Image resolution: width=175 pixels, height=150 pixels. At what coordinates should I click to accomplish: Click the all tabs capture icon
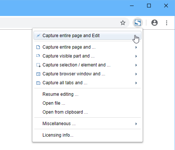[x=38, y=83]
